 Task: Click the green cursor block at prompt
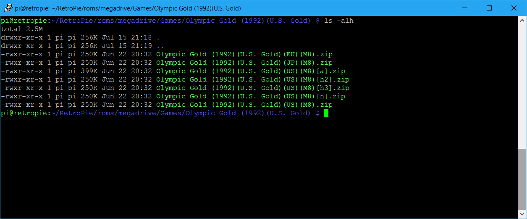pyautogui.click(x=326, y=113)
